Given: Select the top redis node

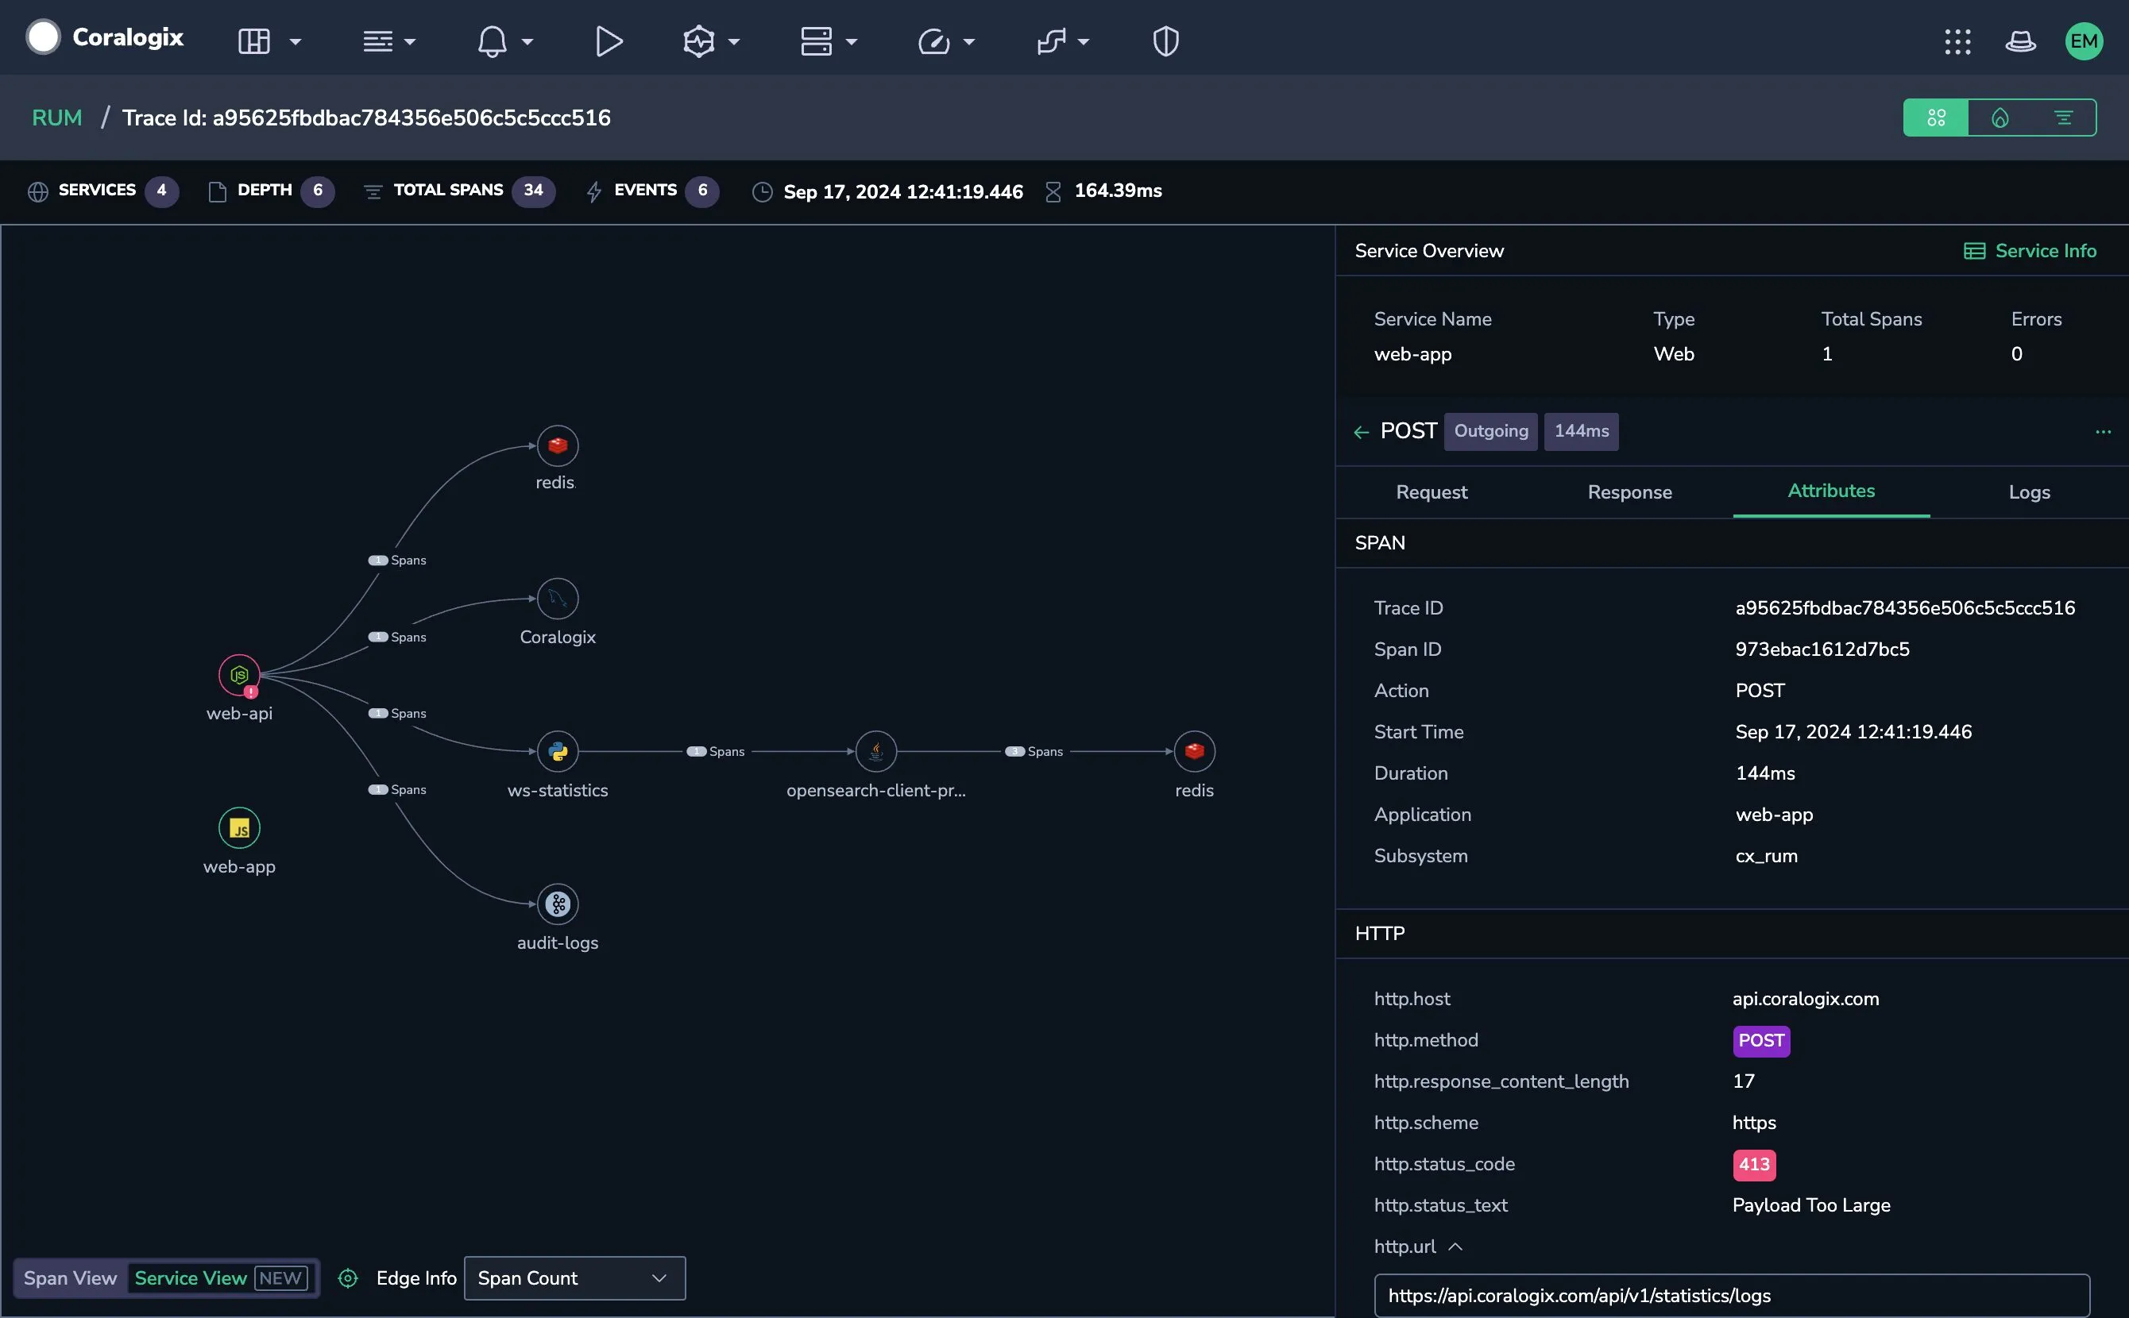Looking at the screenshot, I should pos(558,445).
